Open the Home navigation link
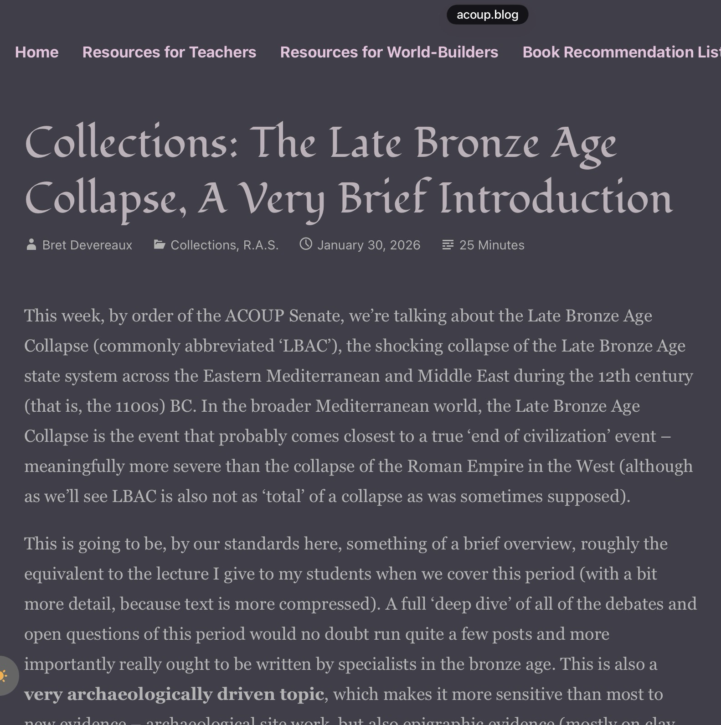Image resolution: width=721 pixels, height=725 pixels. coord(36,52)
